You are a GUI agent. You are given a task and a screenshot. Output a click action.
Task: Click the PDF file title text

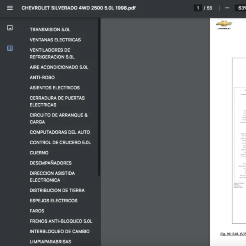click(x=79, y=8)
